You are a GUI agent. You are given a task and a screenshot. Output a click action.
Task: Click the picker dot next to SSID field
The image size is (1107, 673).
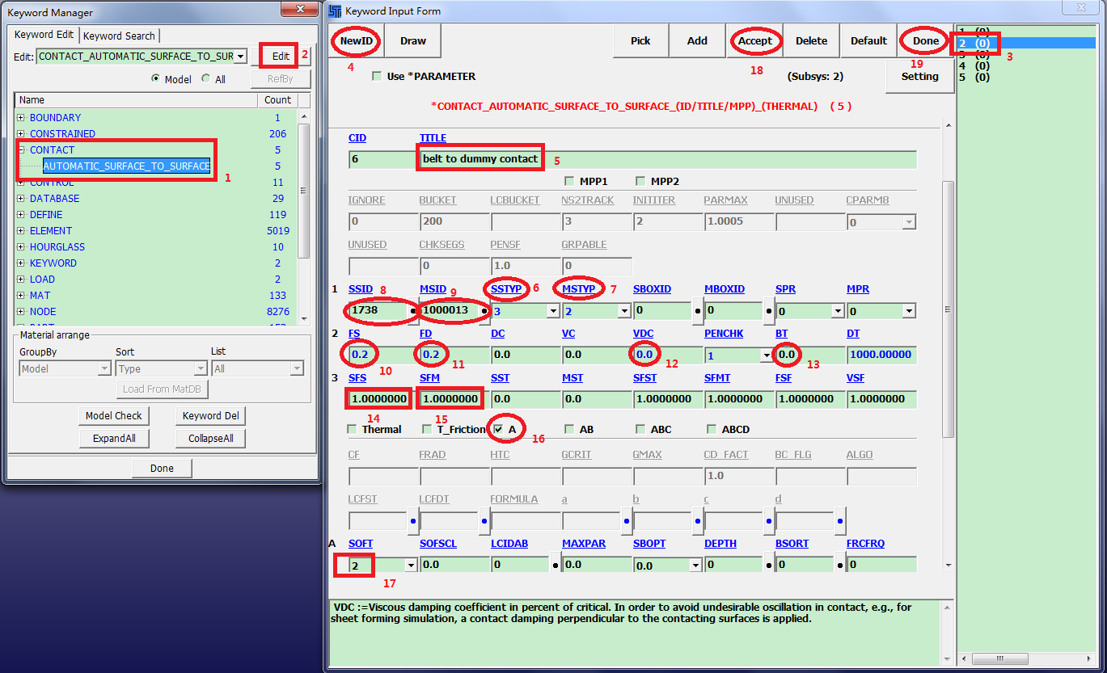tap(413, 310)
